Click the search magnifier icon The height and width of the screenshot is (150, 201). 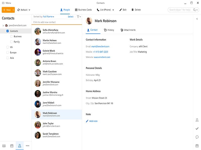click(194, 10)
